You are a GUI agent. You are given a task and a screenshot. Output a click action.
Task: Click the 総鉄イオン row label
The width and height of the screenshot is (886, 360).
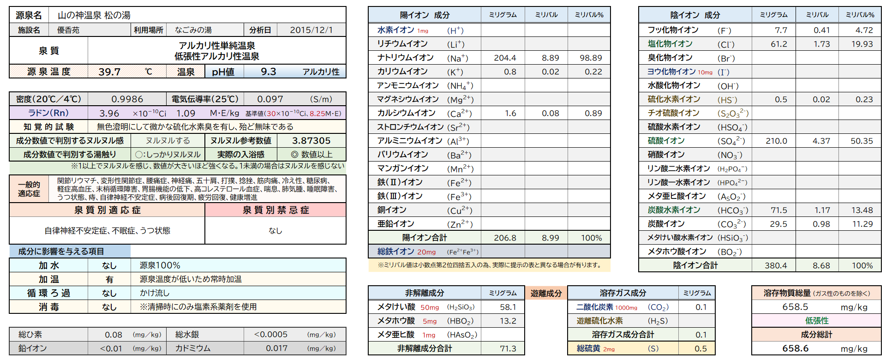(x=395, y=252)
